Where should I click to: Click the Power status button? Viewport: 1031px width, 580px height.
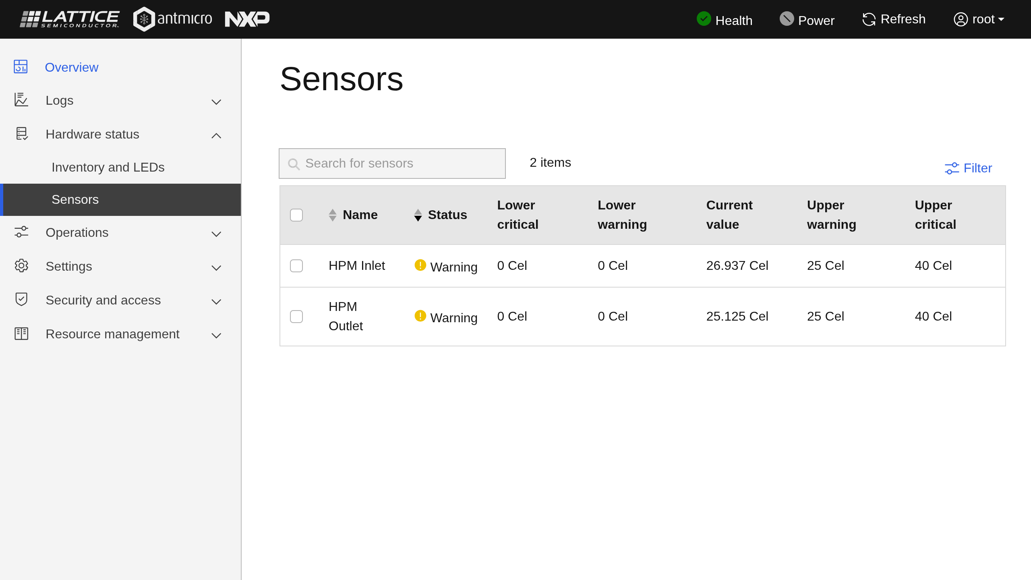807,20
